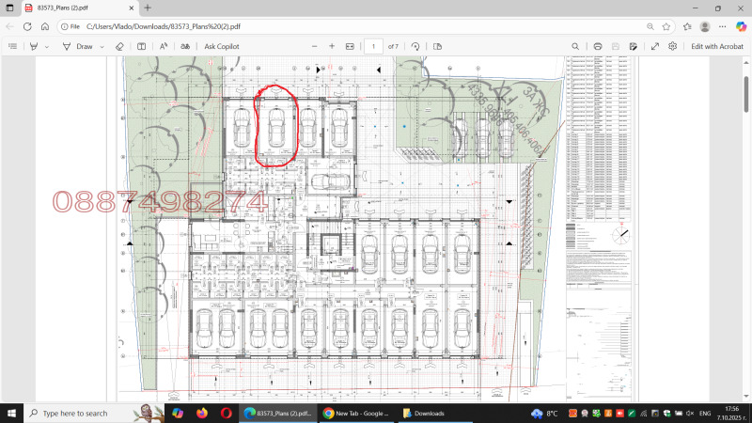Toggle the Draw tool
752x423 pixels.
click(78, 46)
